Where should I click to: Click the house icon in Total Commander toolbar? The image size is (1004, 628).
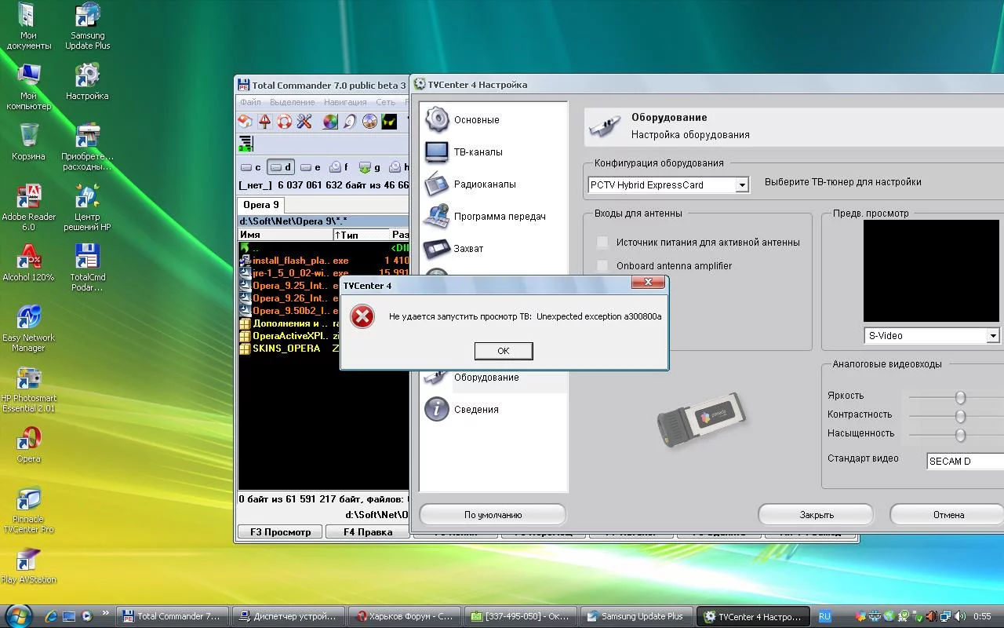(x=246, y=122)
